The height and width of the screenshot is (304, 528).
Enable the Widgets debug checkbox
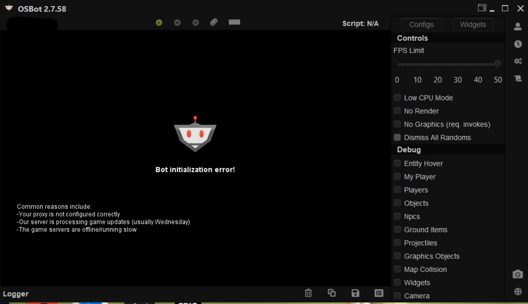[398, 282]
